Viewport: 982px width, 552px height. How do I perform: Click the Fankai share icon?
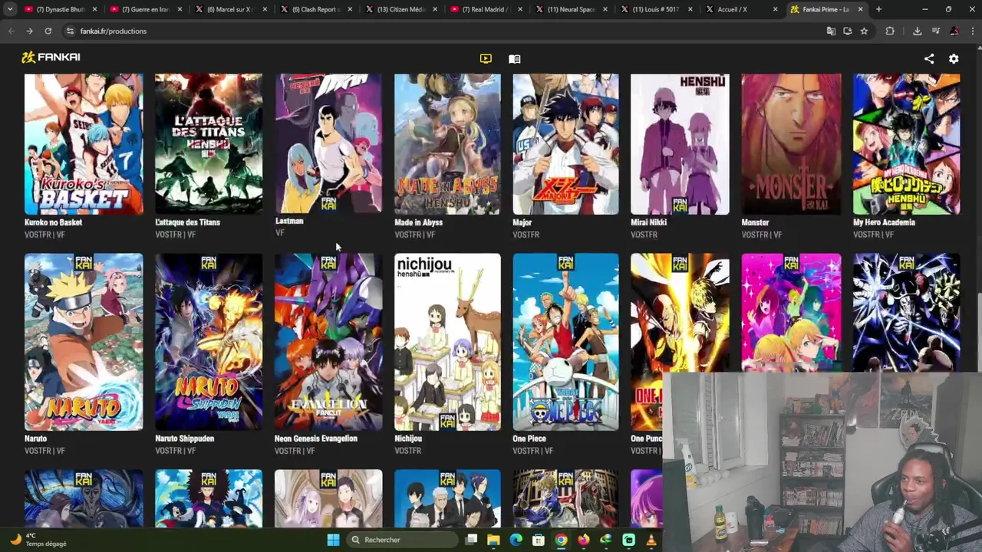[x=929, y=58]
